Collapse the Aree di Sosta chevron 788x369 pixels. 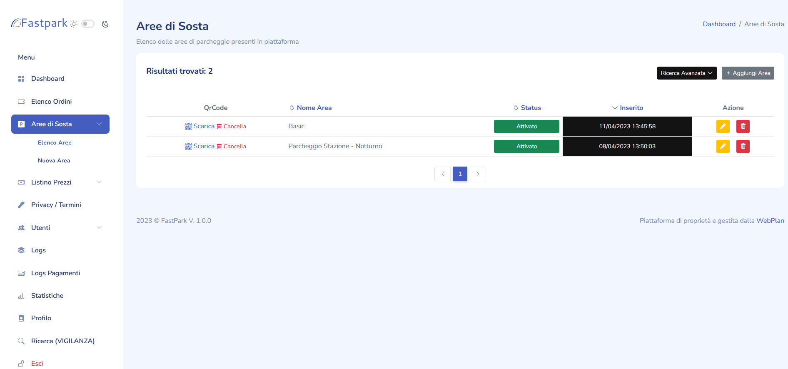pyautogui.click(x=99, y=124)
